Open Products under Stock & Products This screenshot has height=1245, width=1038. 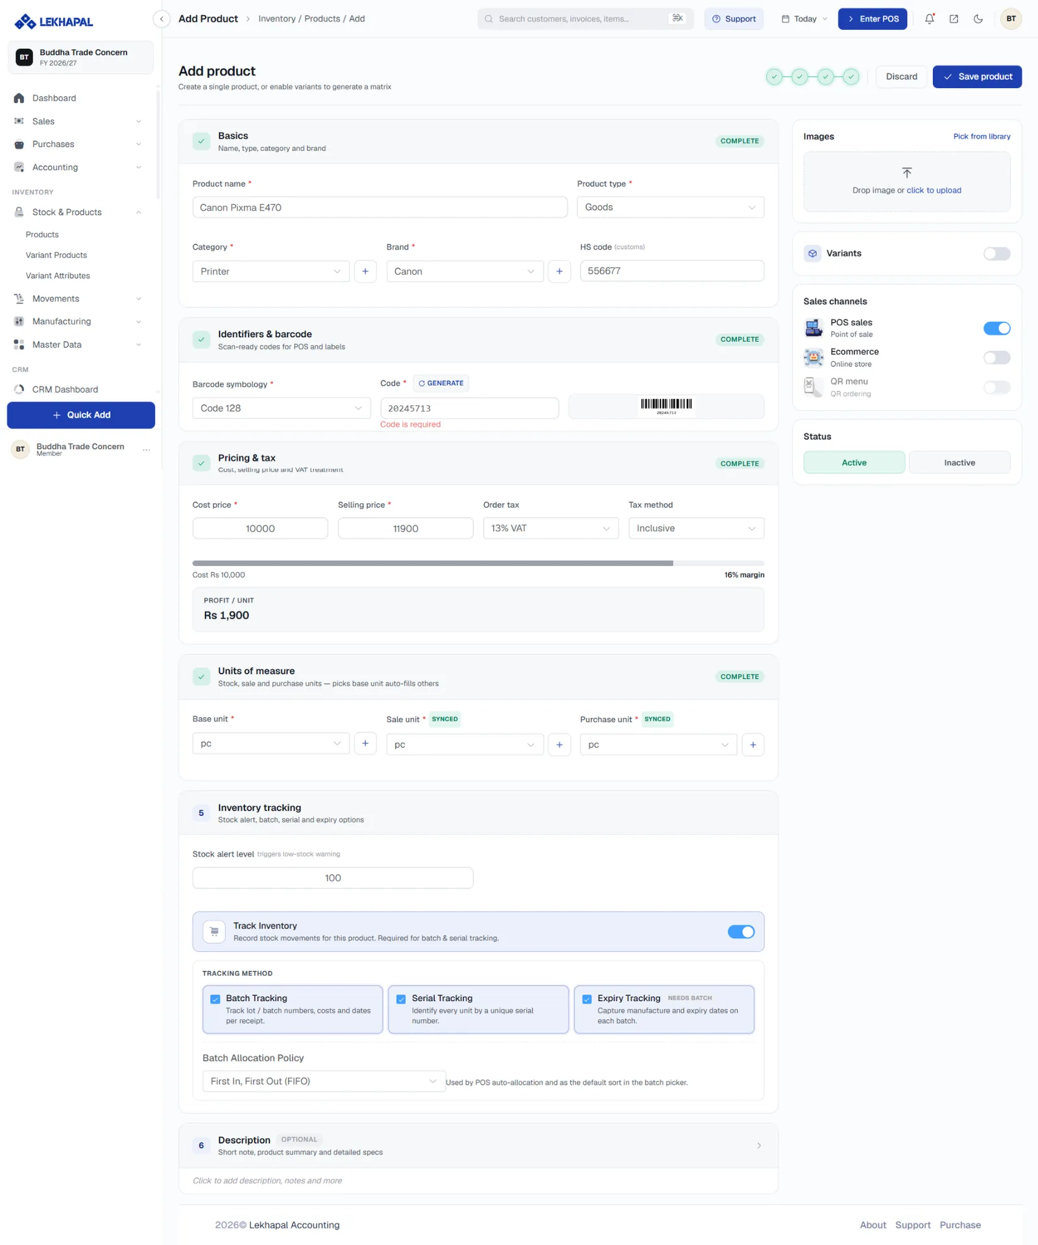(x=42, y=235)
